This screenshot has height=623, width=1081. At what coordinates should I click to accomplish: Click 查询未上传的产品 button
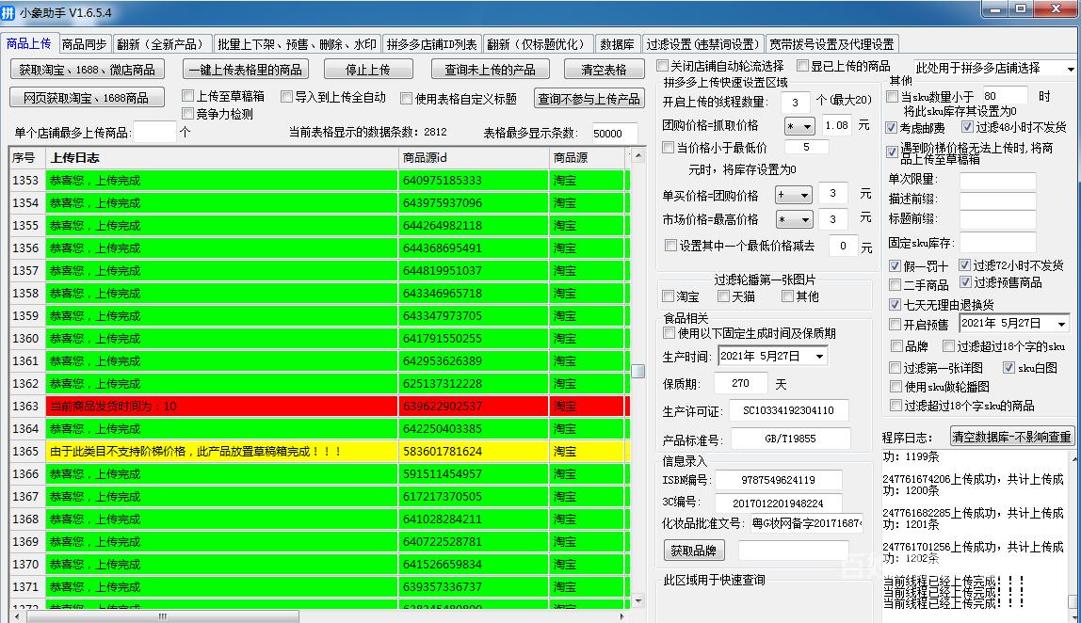pyautogui.click(x=491, y=70)
